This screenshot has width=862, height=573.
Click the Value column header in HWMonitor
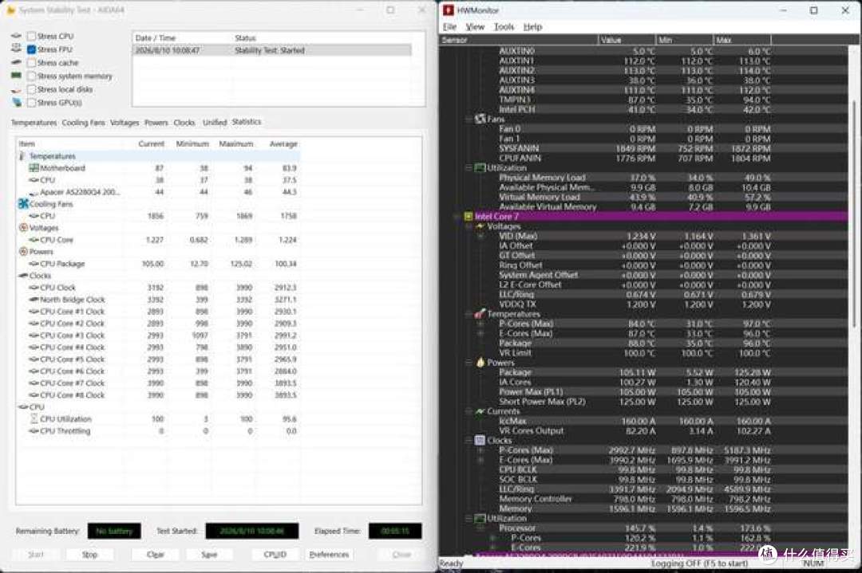point(627,40)
